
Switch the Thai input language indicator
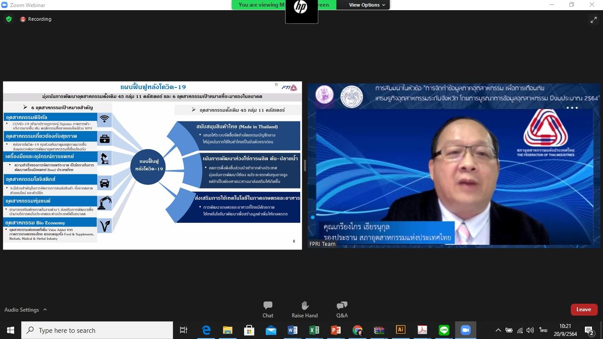(x=543, y=330)
